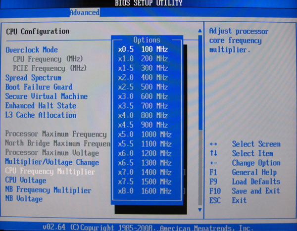Screen dimensions: 297x231
Task: Click the F9 Load Defaults hint
Action: click(x=245, y=182)
